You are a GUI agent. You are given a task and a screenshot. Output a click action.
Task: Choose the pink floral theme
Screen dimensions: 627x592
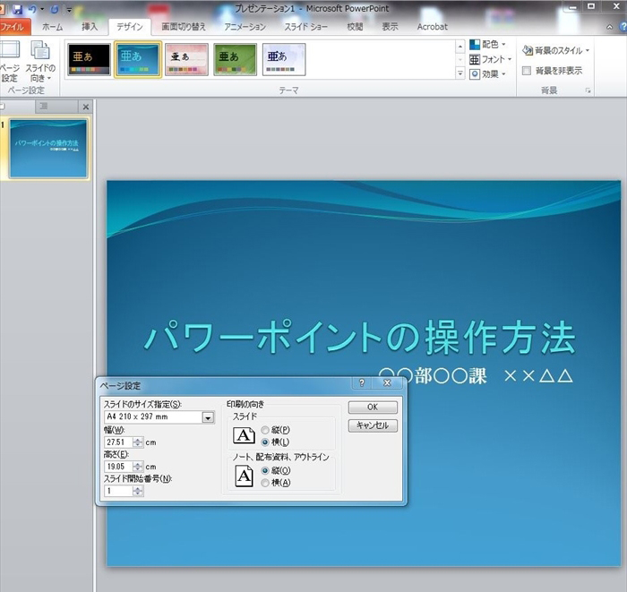(186, 59)
